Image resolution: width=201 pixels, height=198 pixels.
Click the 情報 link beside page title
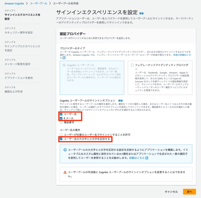[141, 14]
